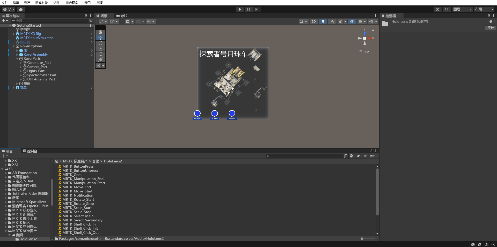This screenshot has height=247, width=497.
Task: Open MRTK 标准资产 from the project breadcrumb
Action: 75,161
